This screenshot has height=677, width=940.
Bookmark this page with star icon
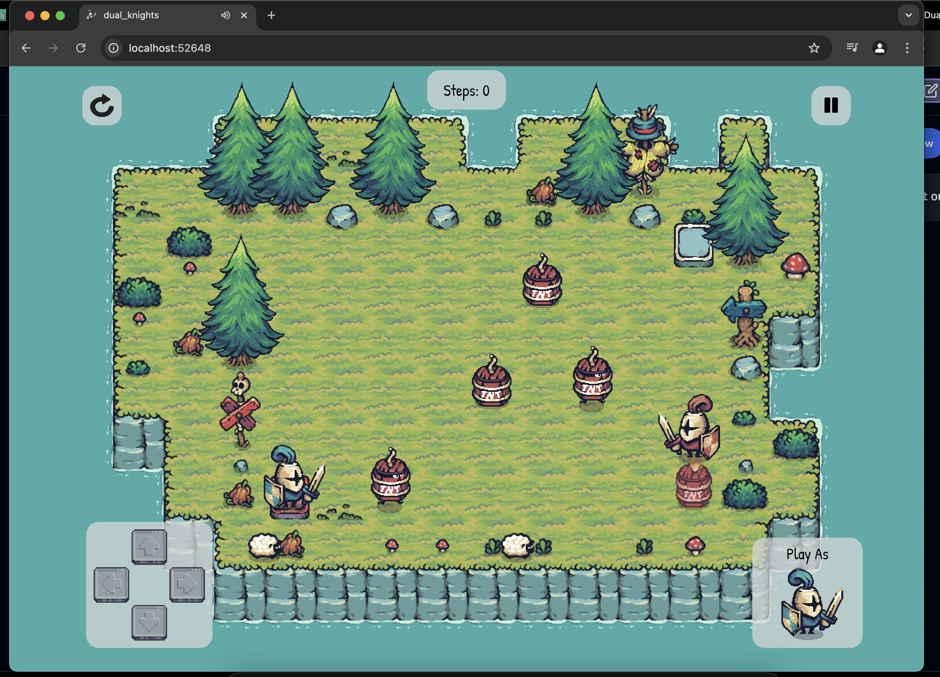813,48
